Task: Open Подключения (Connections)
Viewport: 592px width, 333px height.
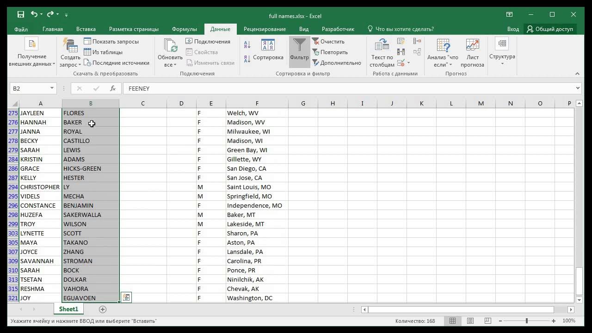Action: (208, 42)
